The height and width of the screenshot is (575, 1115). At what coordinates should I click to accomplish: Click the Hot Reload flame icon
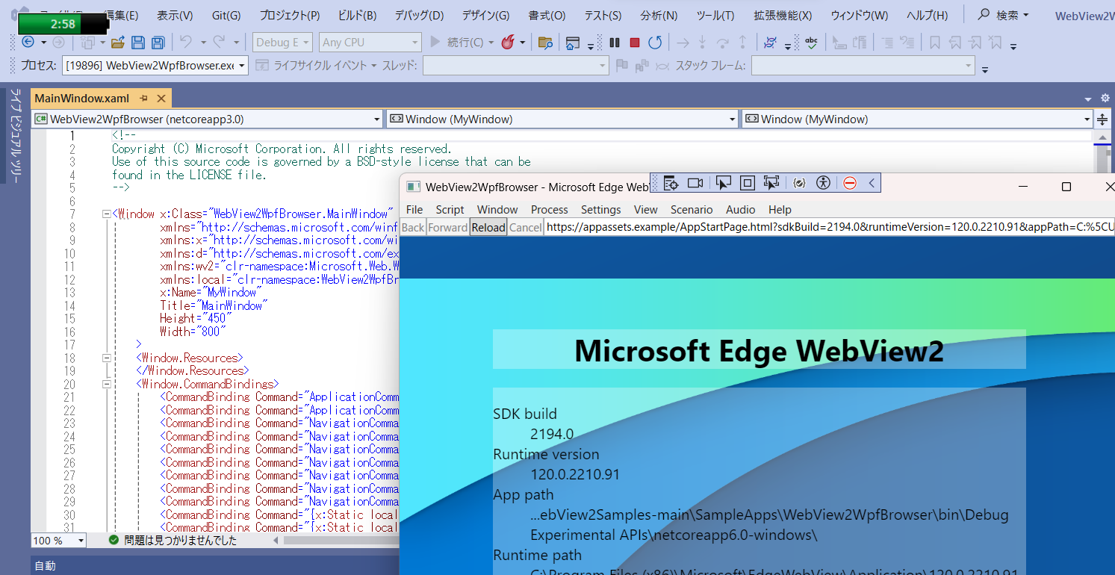tap(508, 43)
